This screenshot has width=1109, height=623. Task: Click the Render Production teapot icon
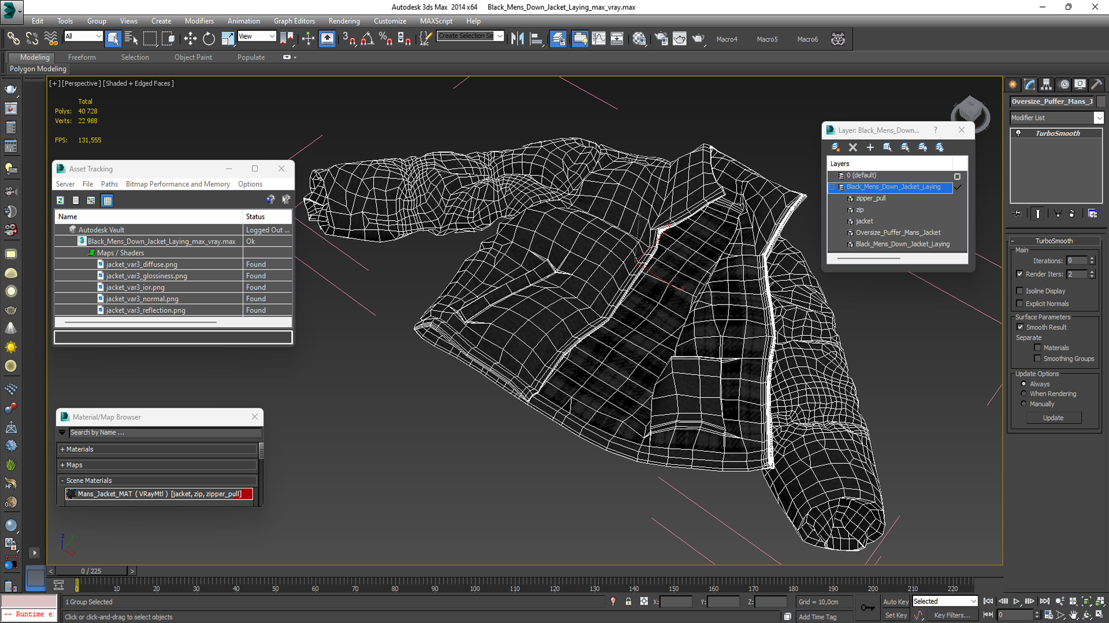698,39
